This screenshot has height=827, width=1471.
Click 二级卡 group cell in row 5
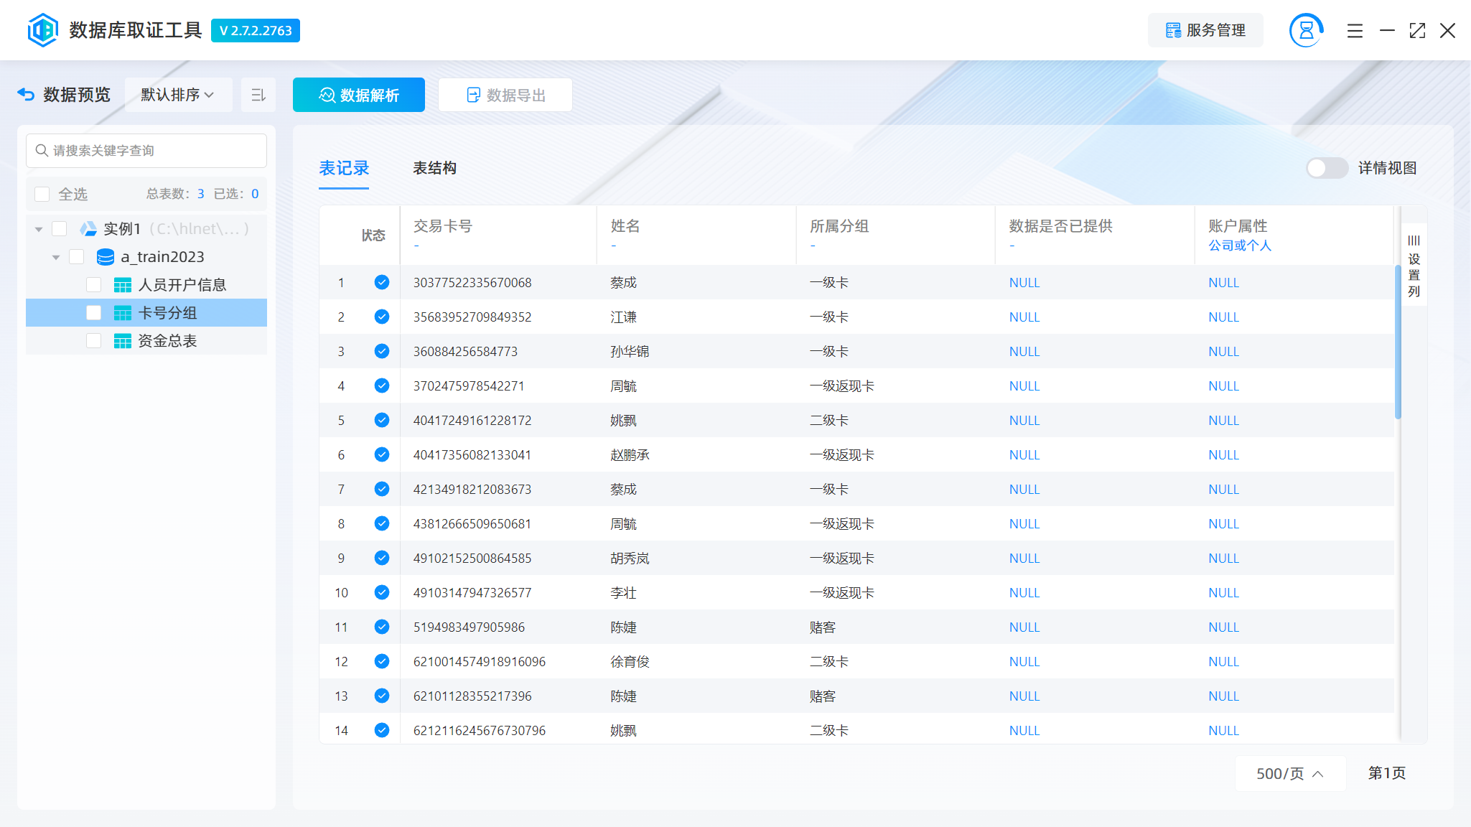829,420
